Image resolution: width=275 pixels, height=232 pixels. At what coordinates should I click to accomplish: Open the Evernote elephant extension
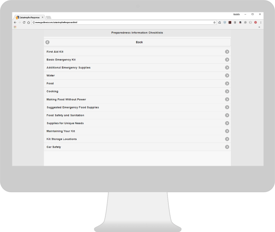click(240, 22)
